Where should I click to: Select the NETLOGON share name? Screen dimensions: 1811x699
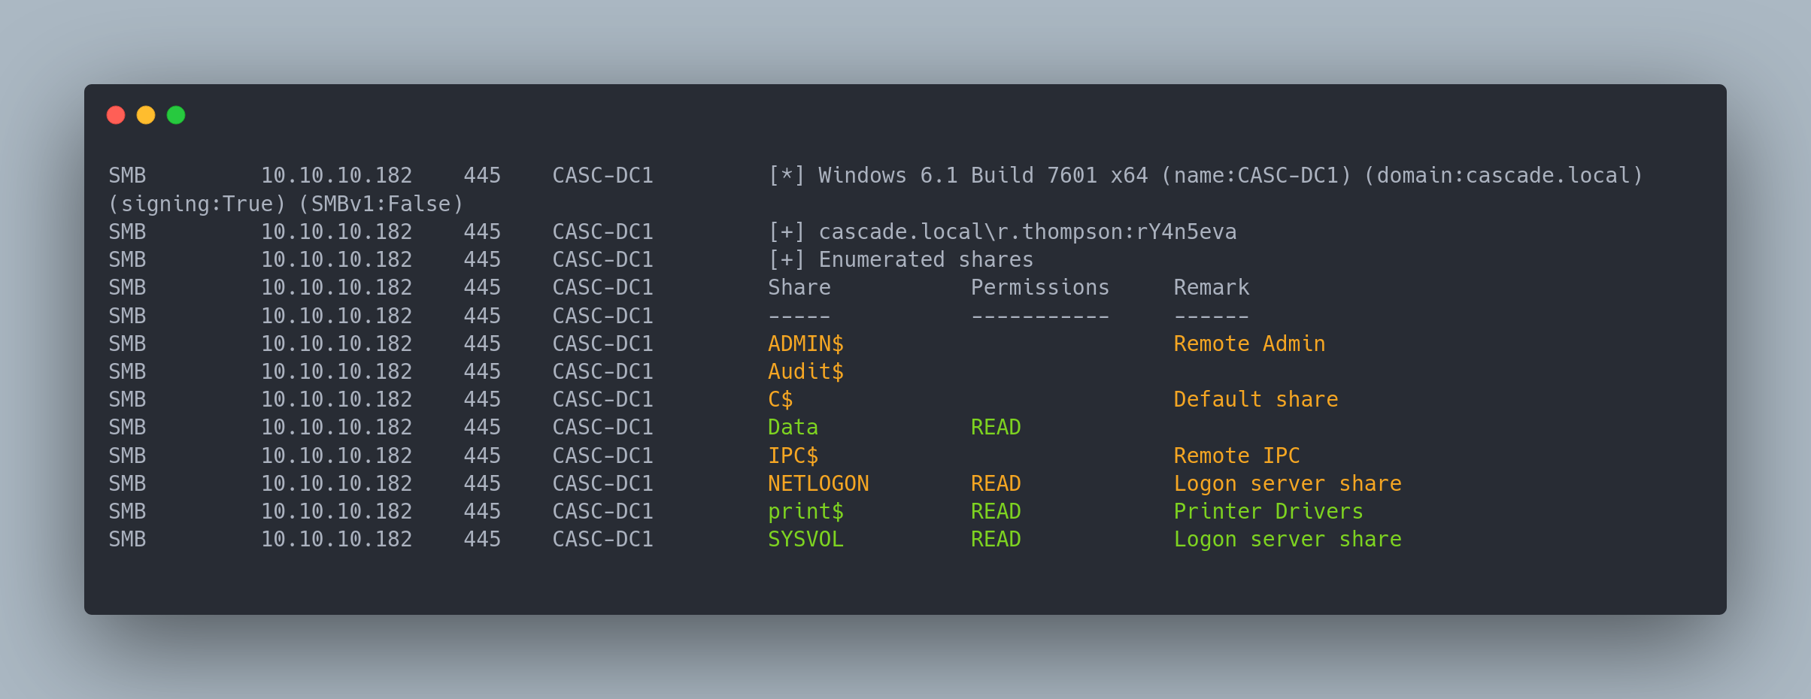(x=818, y=483)
